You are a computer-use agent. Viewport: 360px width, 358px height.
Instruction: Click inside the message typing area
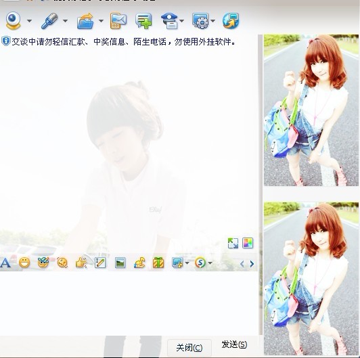[129, 303]
